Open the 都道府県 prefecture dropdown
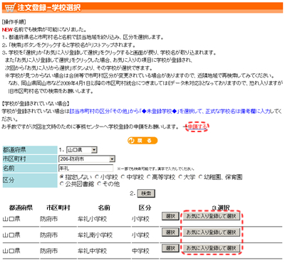285x263 pixels. (x=82, y=150)
